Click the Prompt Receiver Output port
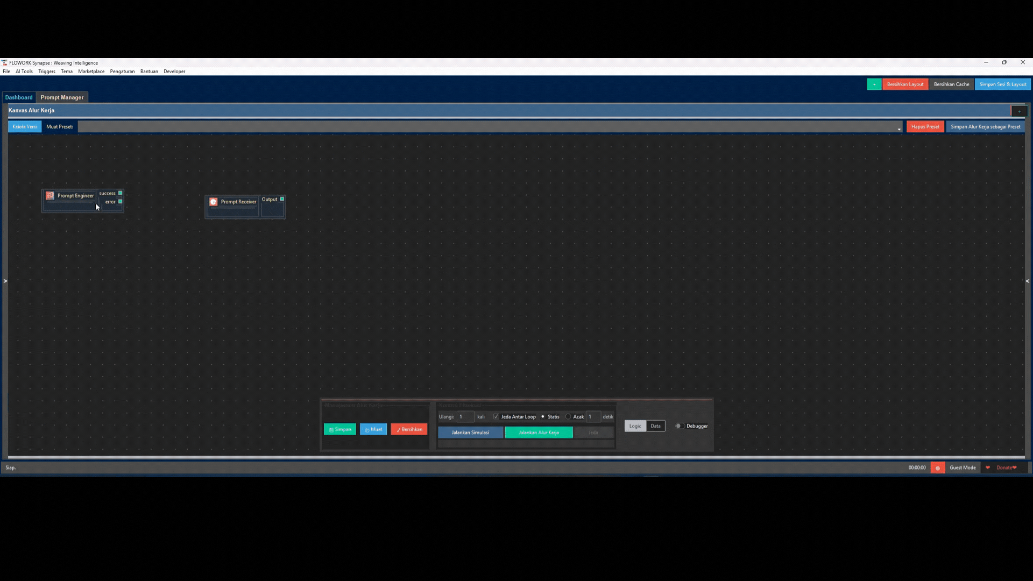1033x581 pixels. (x=282, y=199)
